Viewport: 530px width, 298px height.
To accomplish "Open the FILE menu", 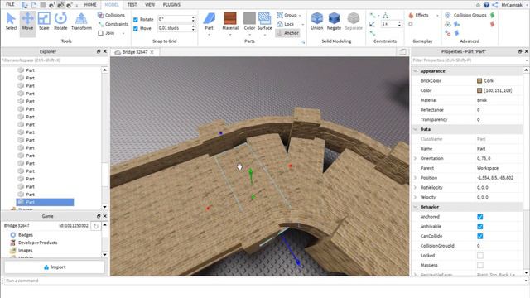I will 10,4.
